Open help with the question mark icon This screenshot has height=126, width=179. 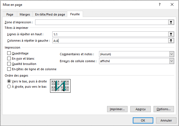tap(160, 5)
